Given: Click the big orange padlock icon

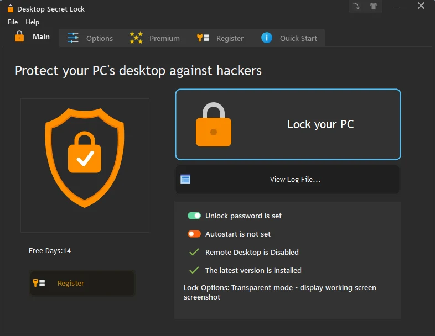Looking at the screenshot, I should [x=214, y=124].
